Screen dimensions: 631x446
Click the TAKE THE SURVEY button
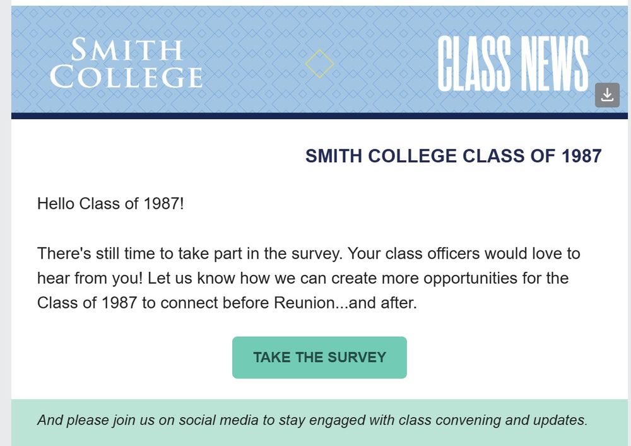[319, 358]
